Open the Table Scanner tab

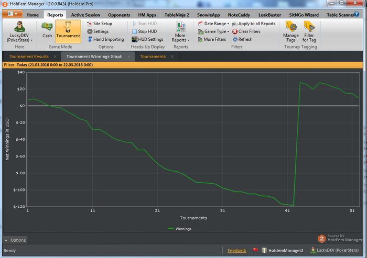pyautogui.click(x=340, y=15)
